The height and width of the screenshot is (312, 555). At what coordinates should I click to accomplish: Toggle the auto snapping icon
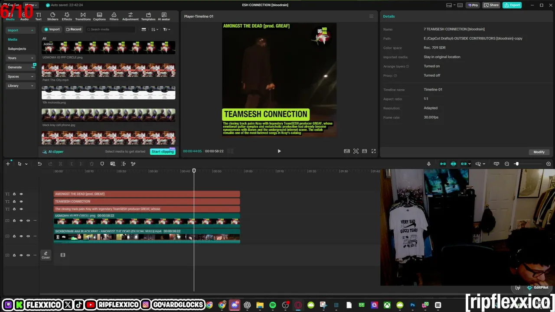[x=453, y=164]
